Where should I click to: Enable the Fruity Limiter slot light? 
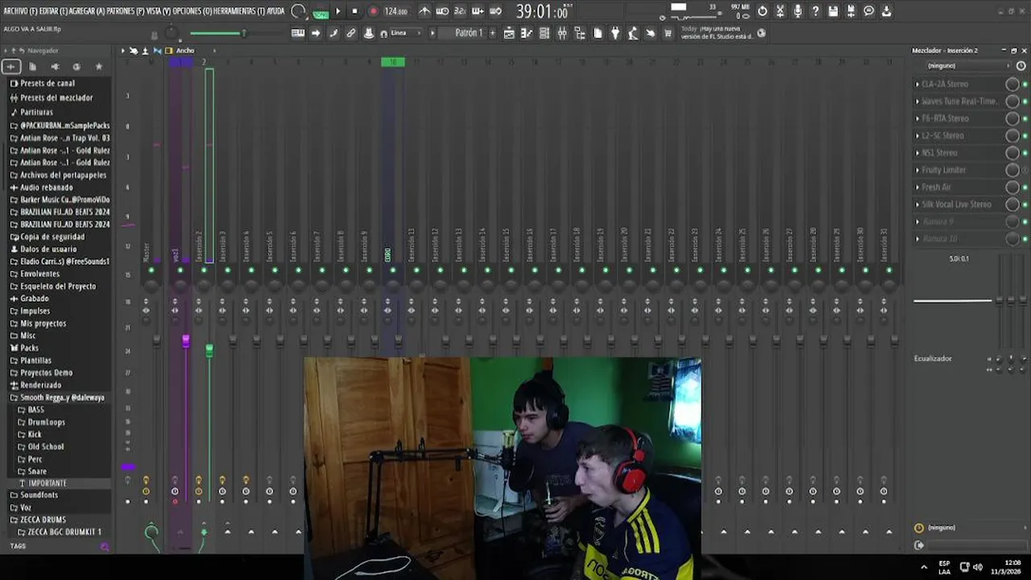[x=1025, y=170]
